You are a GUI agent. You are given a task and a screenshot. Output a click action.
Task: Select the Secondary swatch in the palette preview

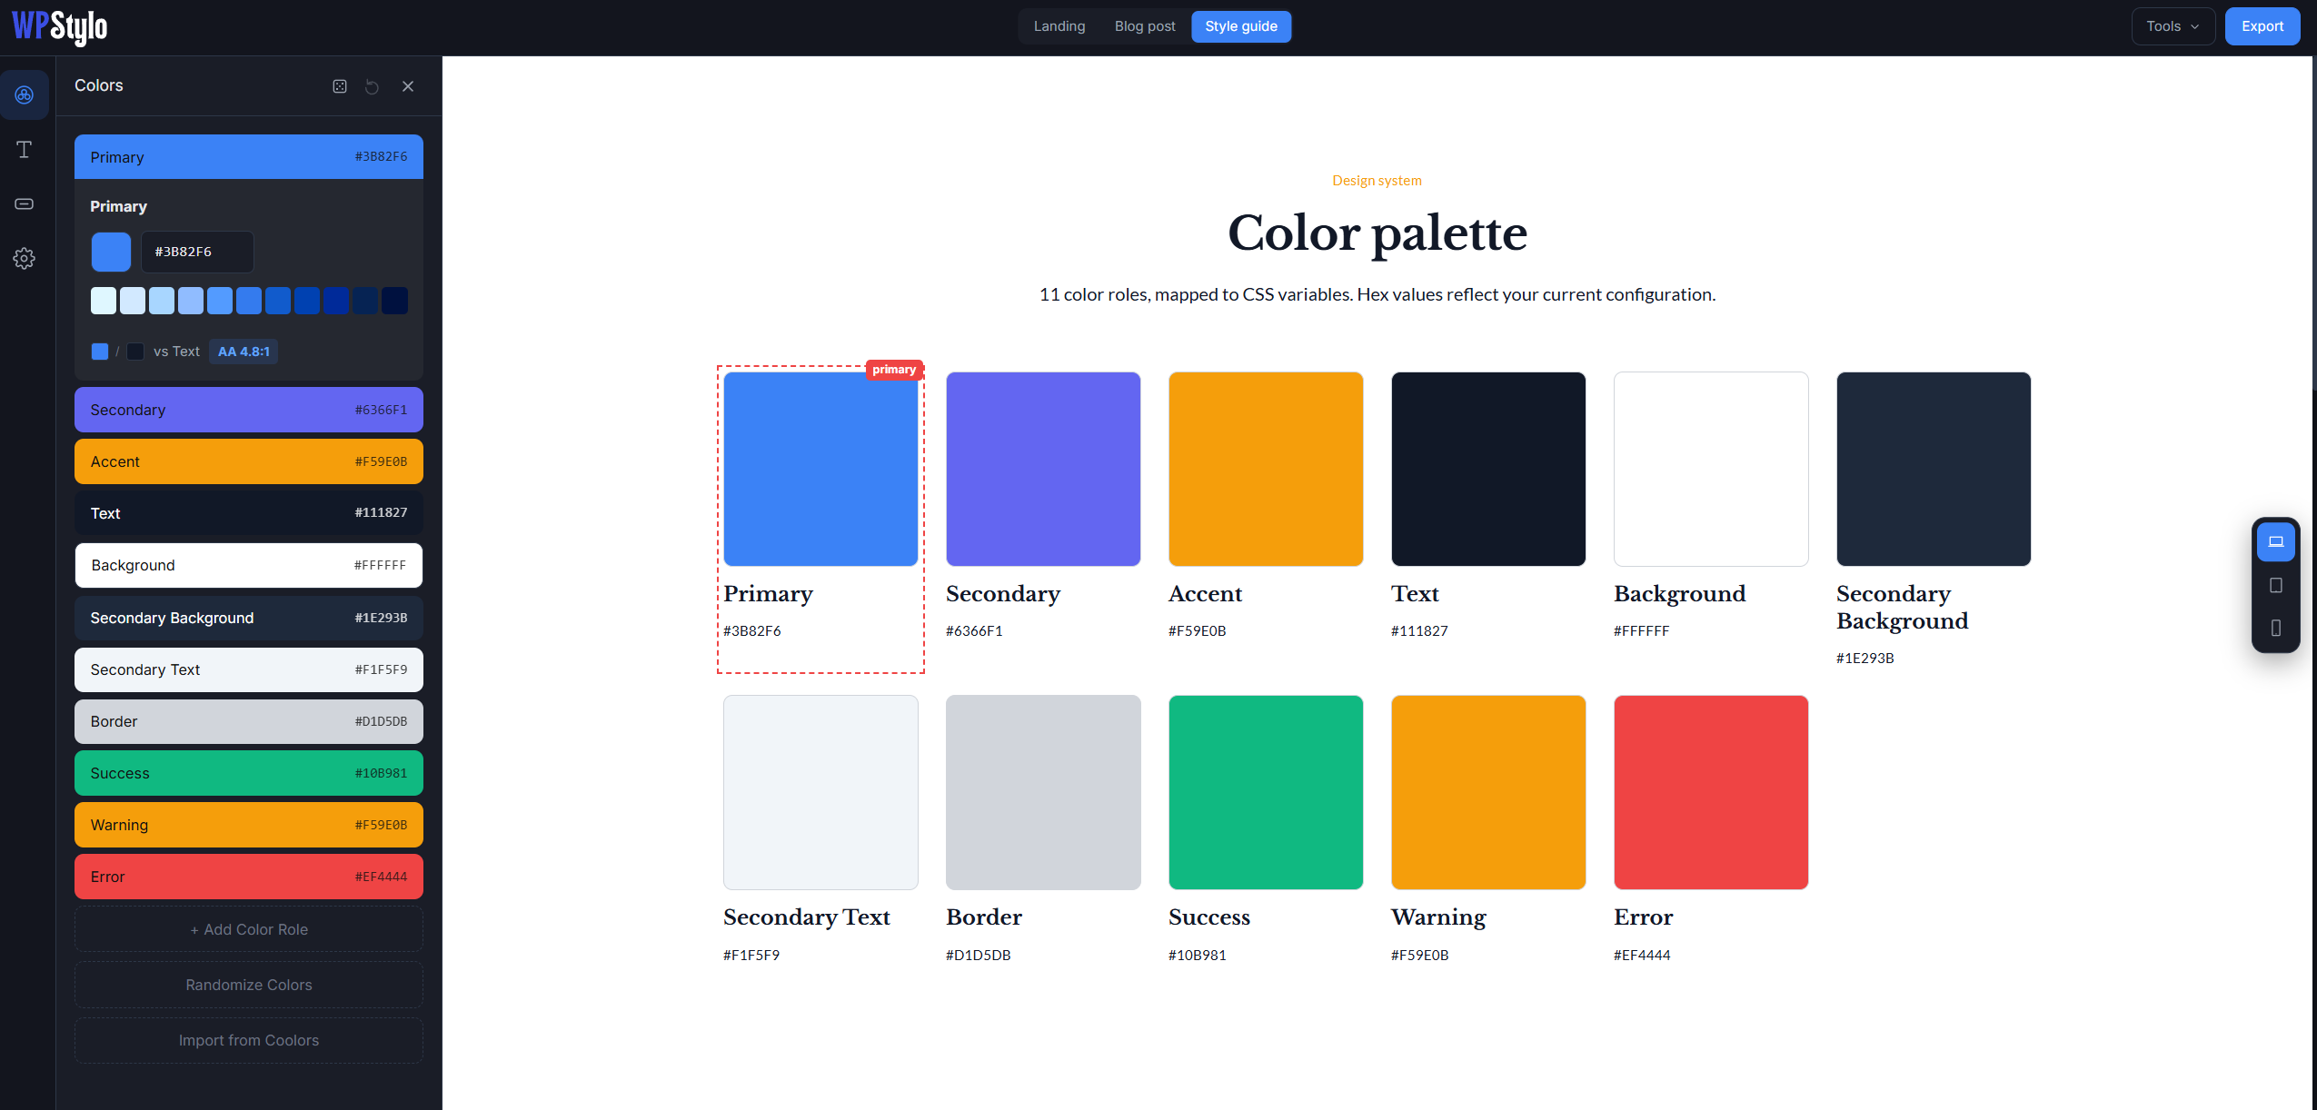[x=1043, y=469]
